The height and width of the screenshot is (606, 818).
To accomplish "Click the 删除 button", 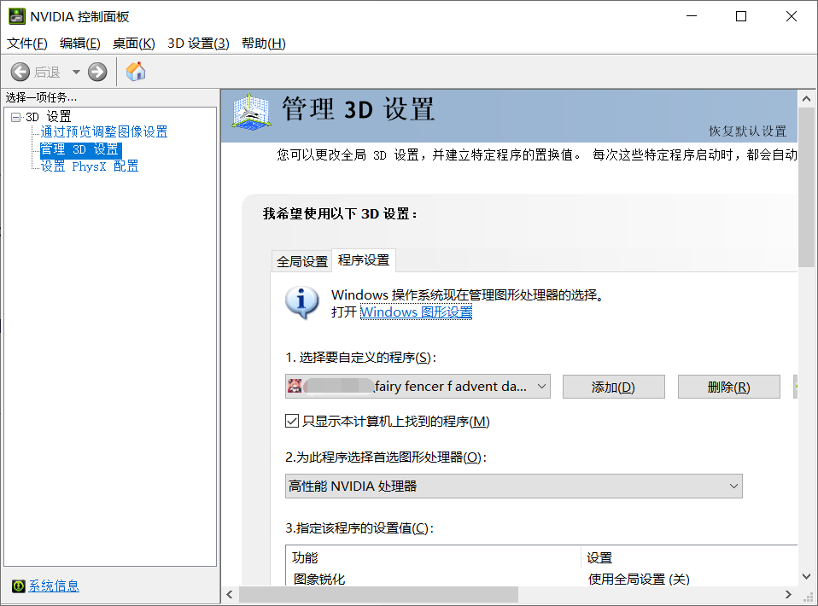I will (x=728, y=387).
